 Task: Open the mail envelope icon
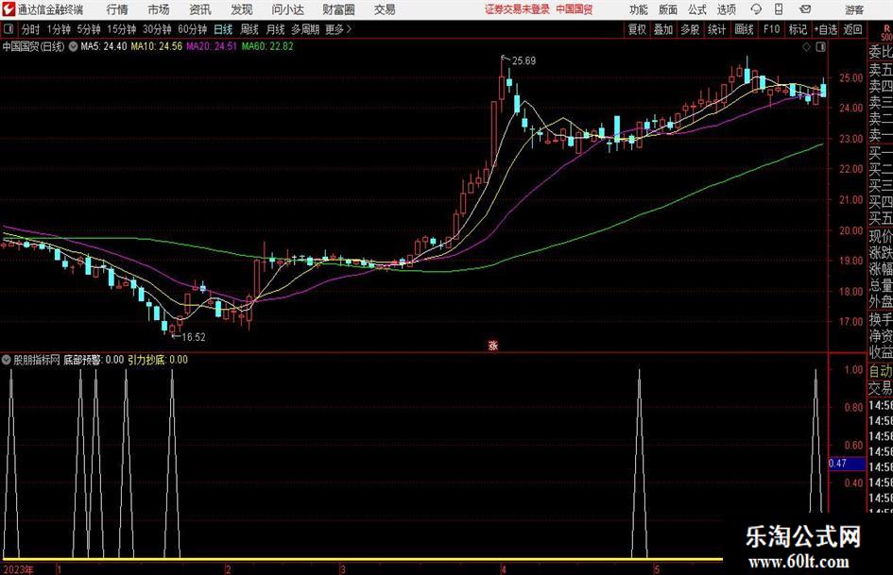pos(805,9)
